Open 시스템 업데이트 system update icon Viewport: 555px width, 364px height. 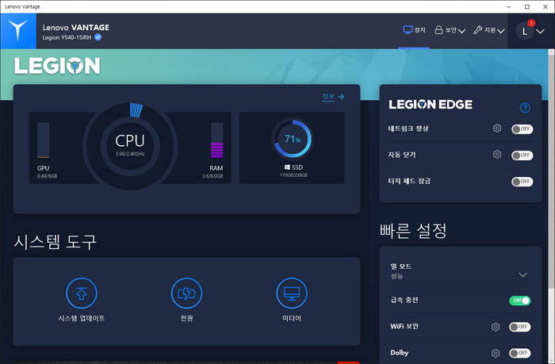point(82,293)
